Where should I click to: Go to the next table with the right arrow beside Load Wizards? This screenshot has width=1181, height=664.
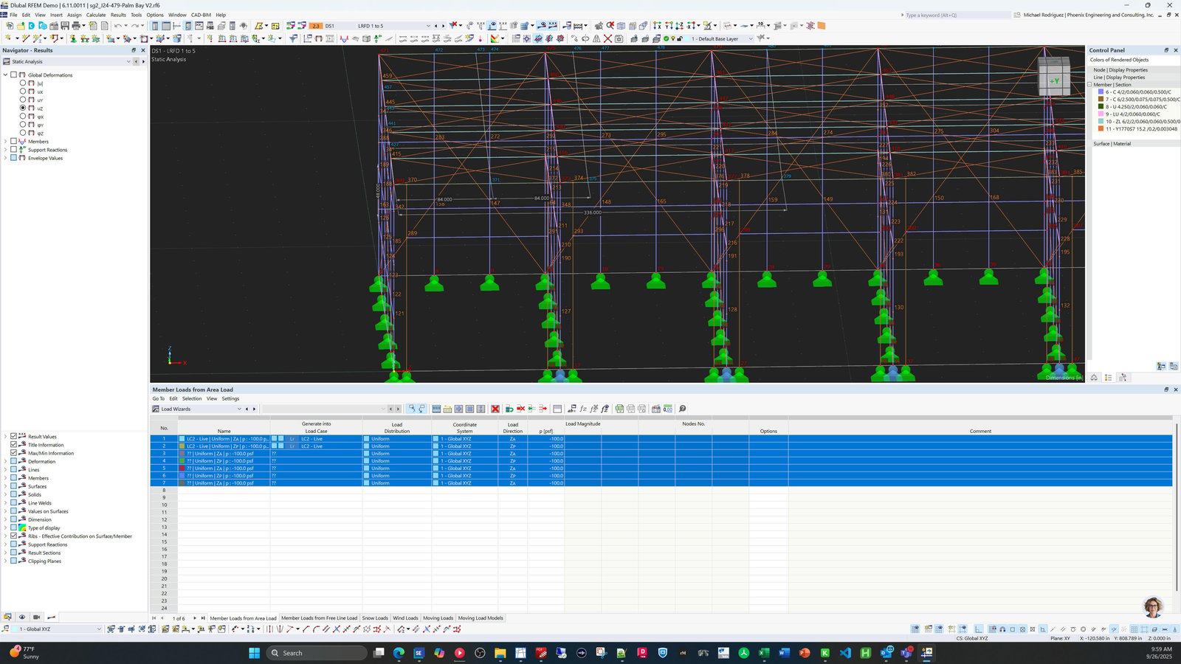255,409
